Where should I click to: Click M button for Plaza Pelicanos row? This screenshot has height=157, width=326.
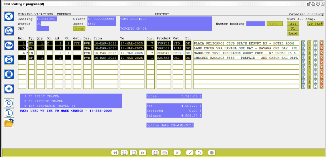coord(316,43)
